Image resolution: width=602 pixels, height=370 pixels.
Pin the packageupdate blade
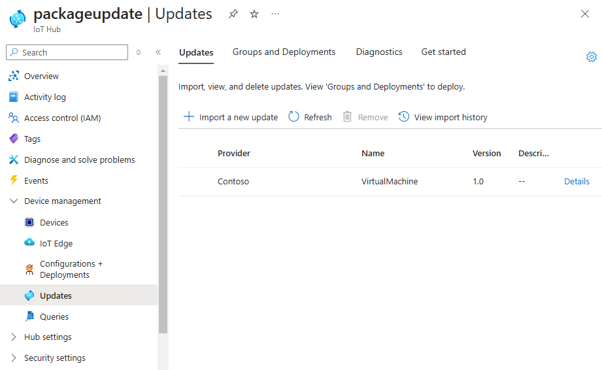[x=233, y=14]
